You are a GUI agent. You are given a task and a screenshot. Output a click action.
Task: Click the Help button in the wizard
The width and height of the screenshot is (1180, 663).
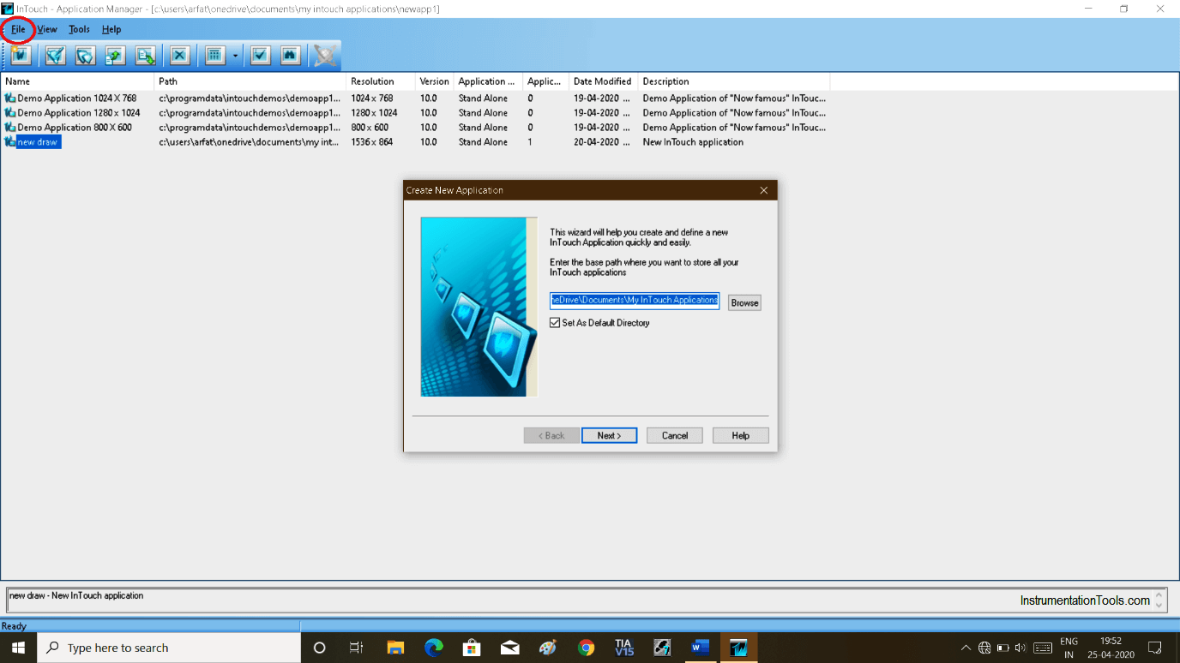coord(741,435)
